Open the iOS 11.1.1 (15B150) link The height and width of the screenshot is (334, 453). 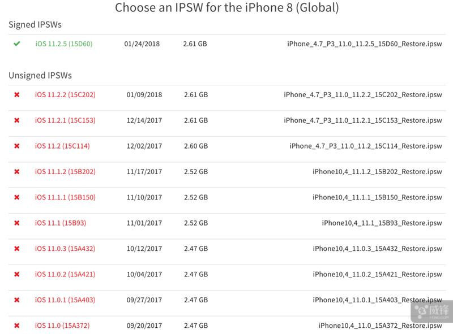click(65, 197)
